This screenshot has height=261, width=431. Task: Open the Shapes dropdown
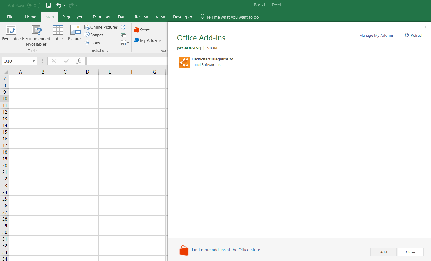coord(95,35)
